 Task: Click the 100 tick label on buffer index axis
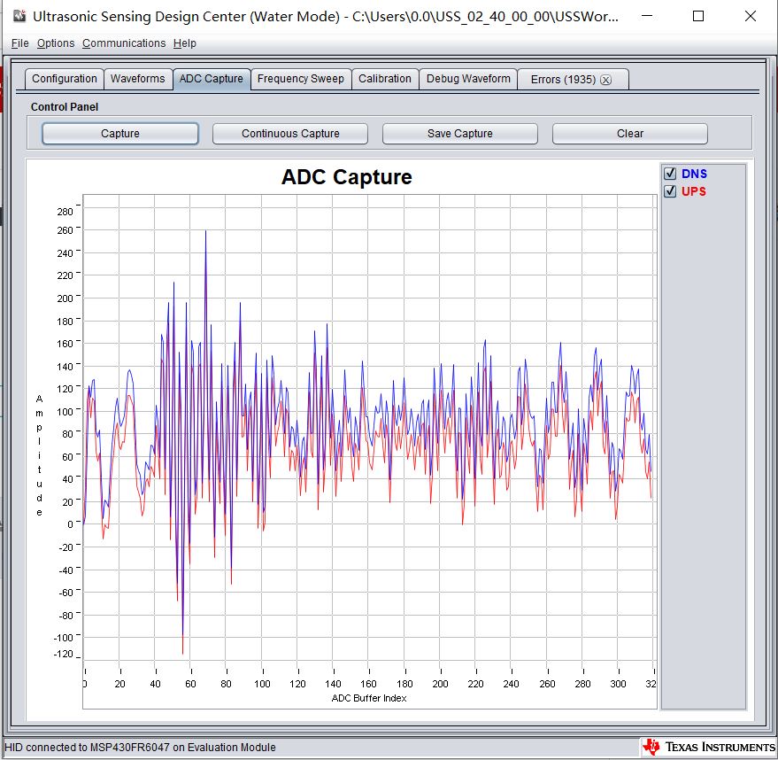point(262,684)
